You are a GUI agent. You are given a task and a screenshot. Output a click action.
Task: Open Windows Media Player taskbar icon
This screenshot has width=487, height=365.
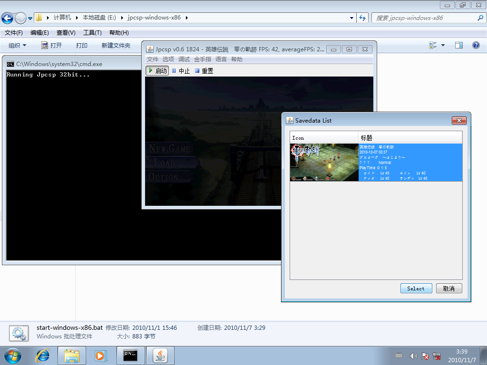[x=100, y=355]
